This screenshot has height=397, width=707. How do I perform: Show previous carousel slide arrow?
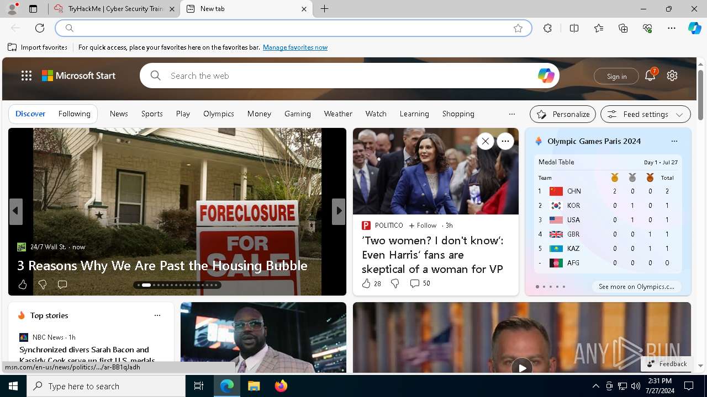[x=15, y=211]
